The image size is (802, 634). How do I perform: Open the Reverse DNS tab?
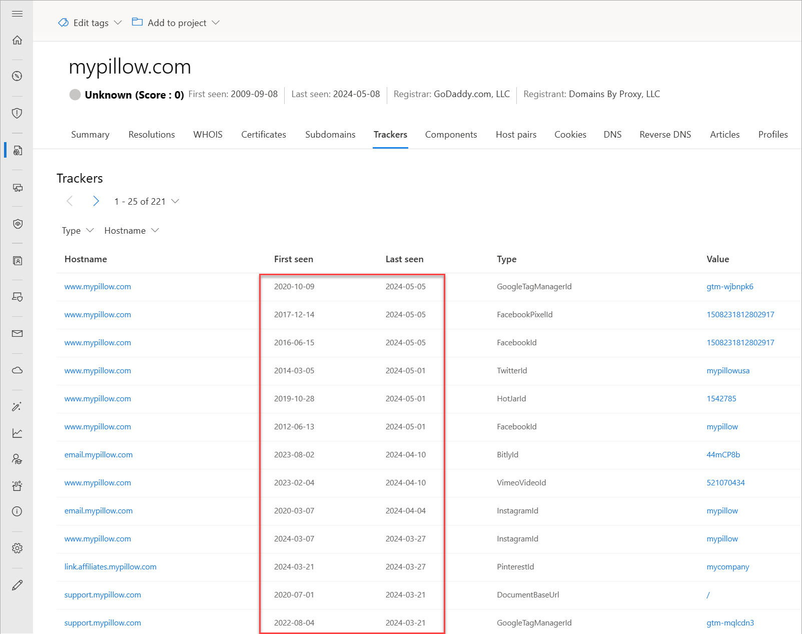[x=665, y=135]
